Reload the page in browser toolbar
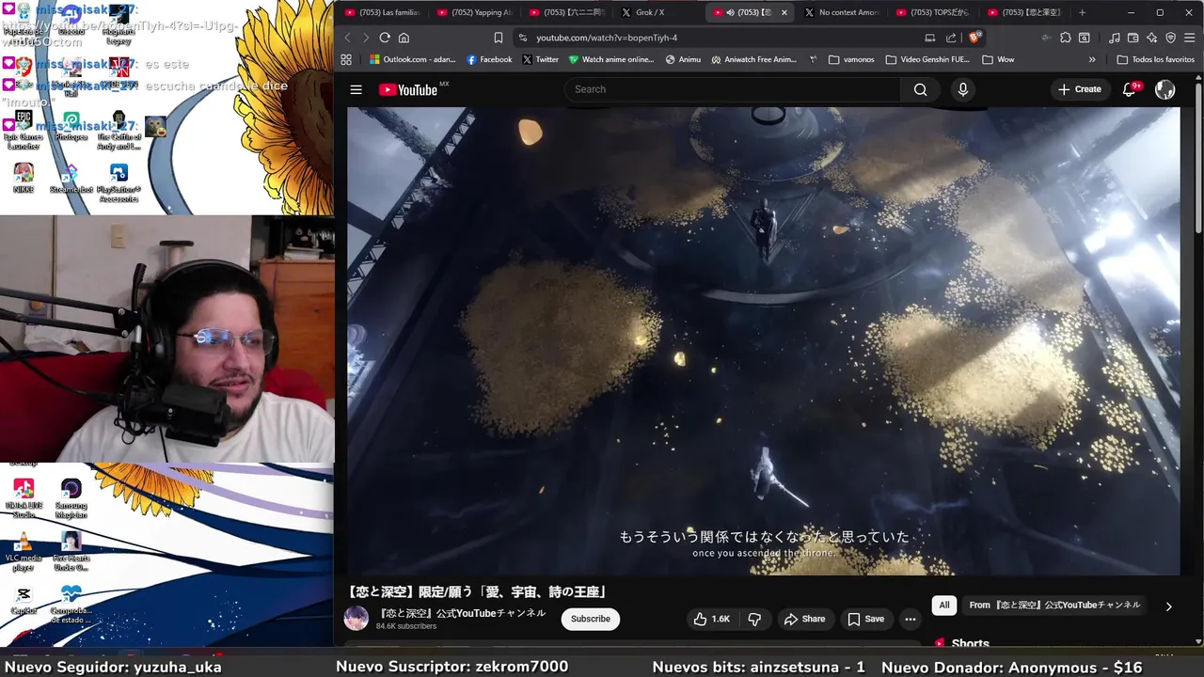The image size is (1204, 677). 385,38
